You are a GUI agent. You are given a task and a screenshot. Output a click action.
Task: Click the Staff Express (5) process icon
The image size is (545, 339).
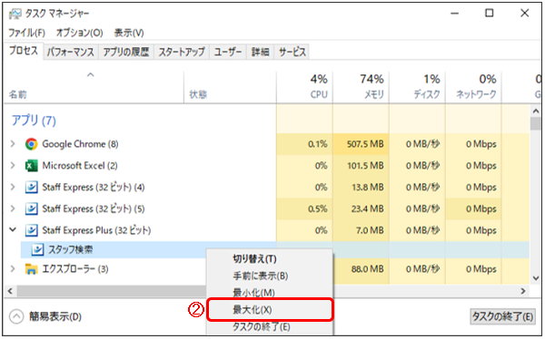(x=31, y=208)
